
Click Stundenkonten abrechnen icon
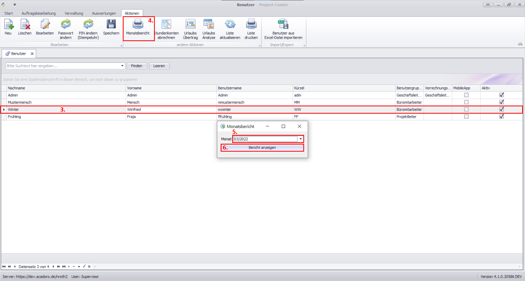tap(166, 25)
